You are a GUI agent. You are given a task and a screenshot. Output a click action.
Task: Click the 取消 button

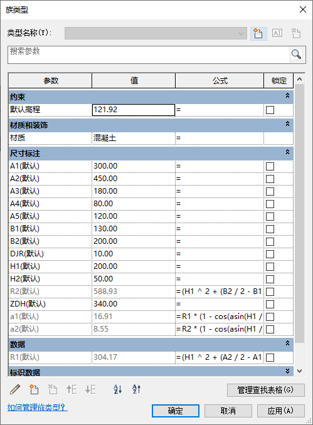(228, 411)
